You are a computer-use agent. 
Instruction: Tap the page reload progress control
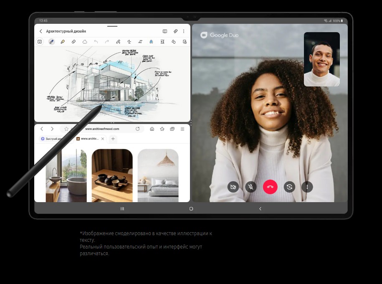point(138,129)
